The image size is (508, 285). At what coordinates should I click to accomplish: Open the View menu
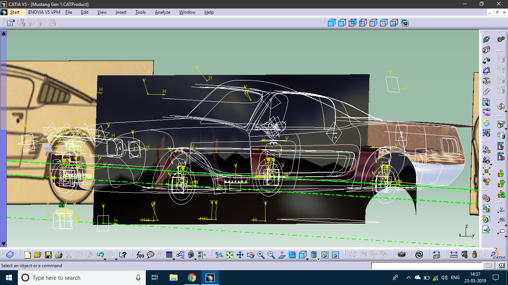(x=102, y=12)
